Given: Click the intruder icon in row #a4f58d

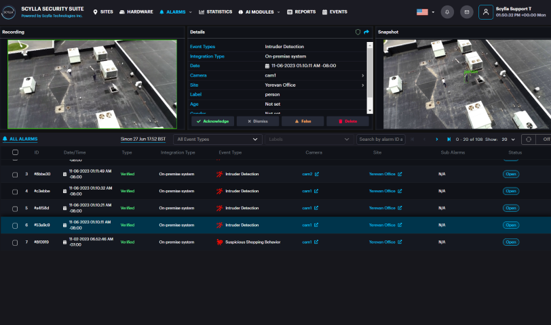Looking at the screenshot, I should pyautogui.click(x=220, y=208).
